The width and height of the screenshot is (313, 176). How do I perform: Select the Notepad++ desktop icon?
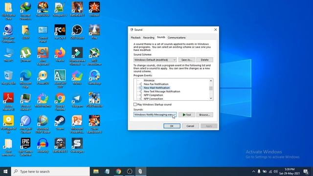60,9
